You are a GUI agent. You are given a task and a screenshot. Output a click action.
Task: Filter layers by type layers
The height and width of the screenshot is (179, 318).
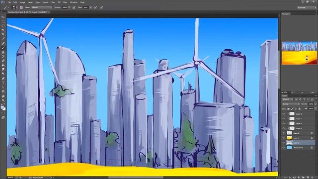point(304,99)
